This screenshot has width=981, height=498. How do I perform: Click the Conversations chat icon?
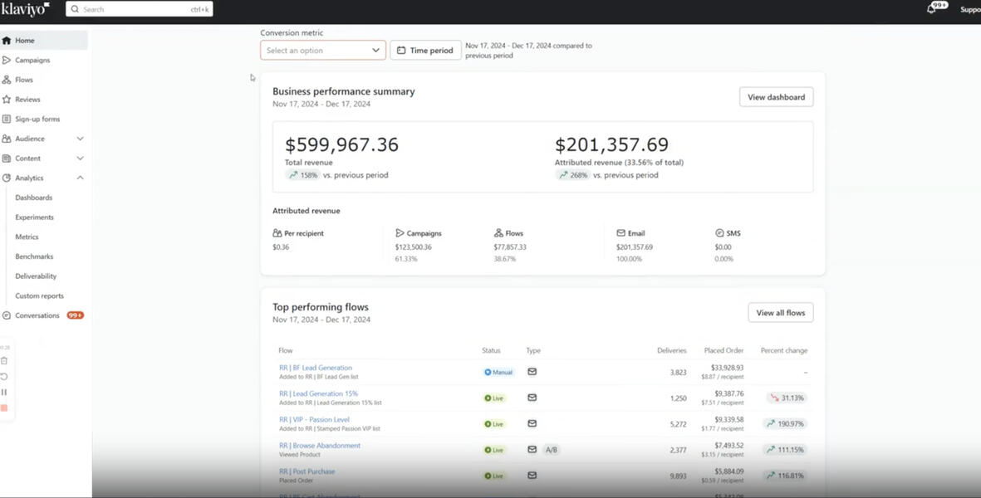[7, 315]
